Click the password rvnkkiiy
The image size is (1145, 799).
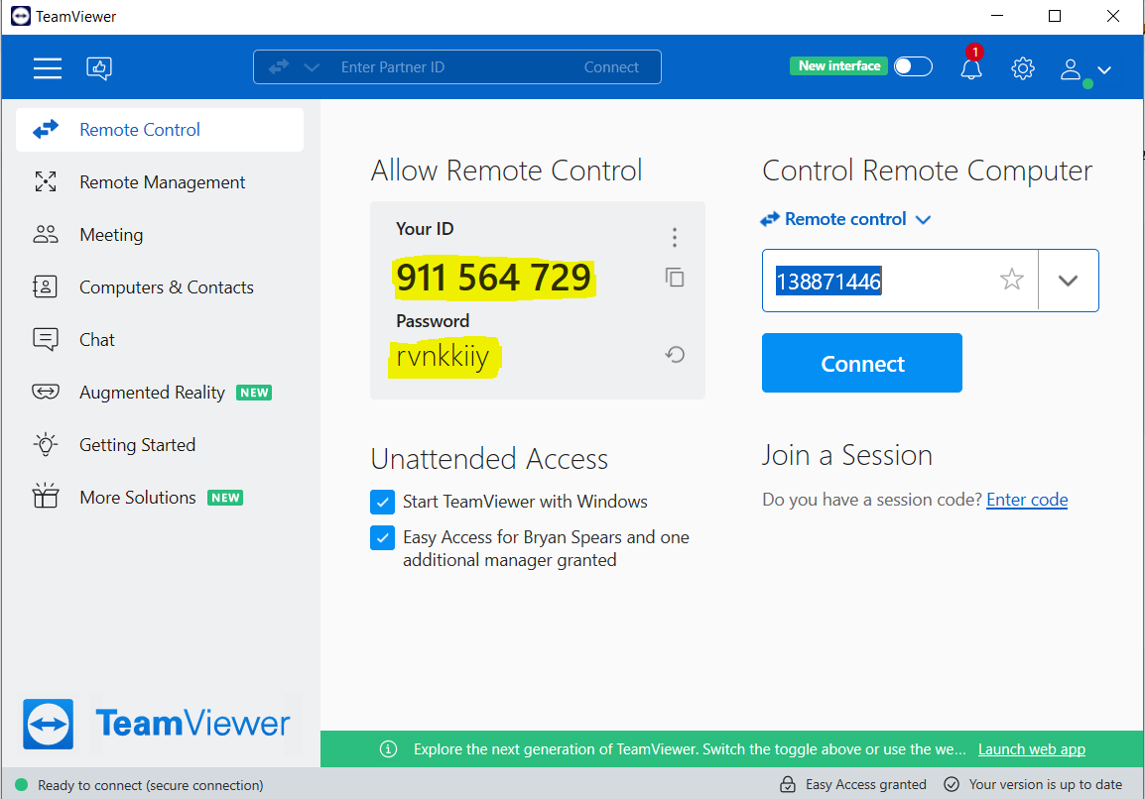point(443,357)
